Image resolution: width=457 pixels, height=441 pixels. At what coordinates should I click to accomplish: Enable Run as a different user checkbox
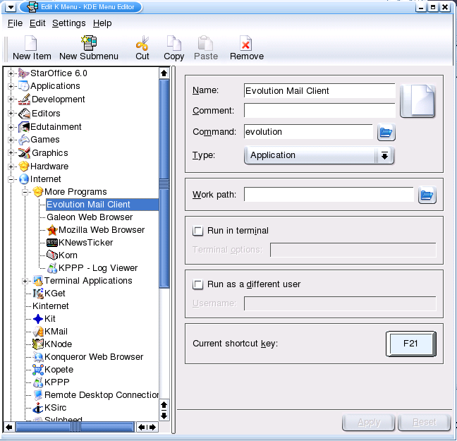197,284
